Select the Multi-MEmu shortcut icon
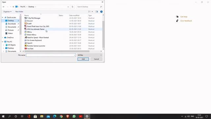The width and height of the screenshot is (211, 119). tap(26, 35)
